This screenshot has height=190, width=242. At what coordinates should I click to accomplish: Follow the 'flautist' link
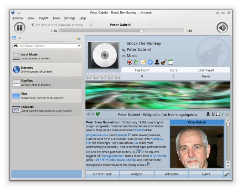click(x=139, y=130)
